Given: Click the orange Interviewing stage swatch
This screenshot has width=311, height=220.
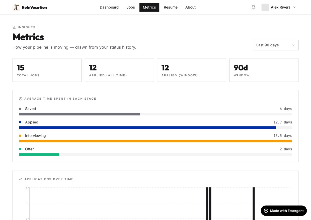Looking at the screenshot, I should click(20, 136).
